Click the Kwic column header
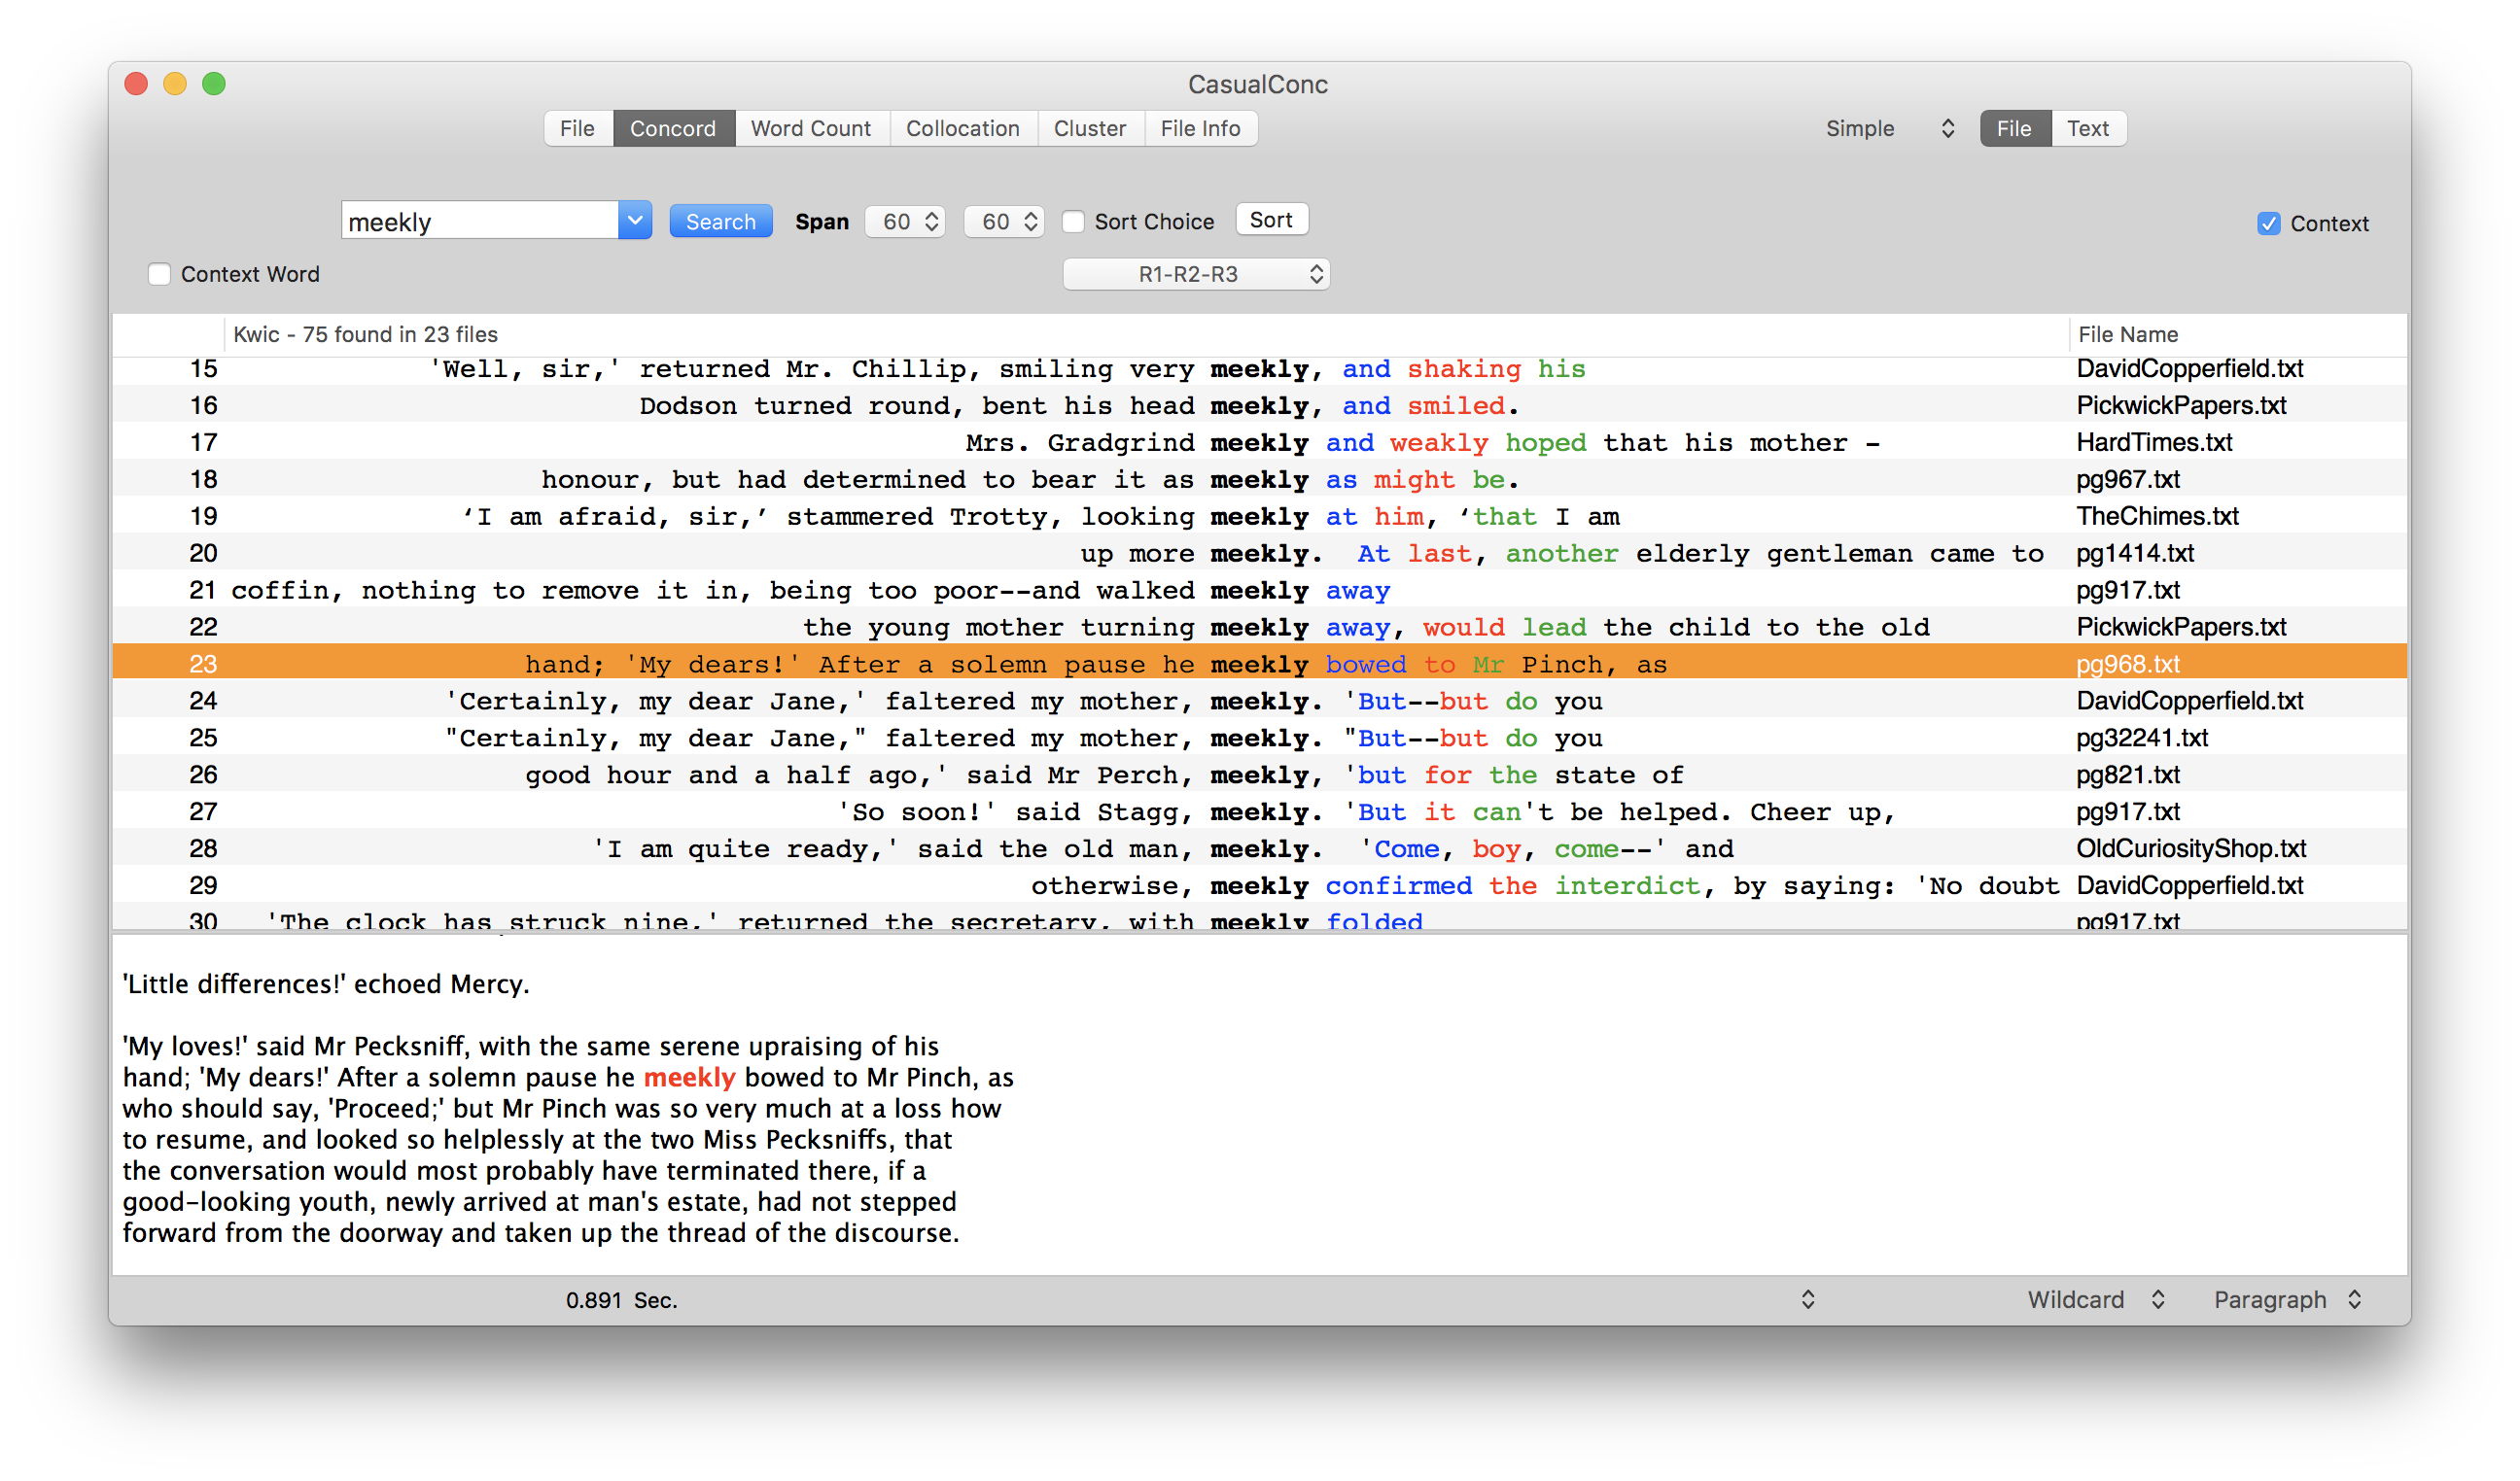 1146,334
